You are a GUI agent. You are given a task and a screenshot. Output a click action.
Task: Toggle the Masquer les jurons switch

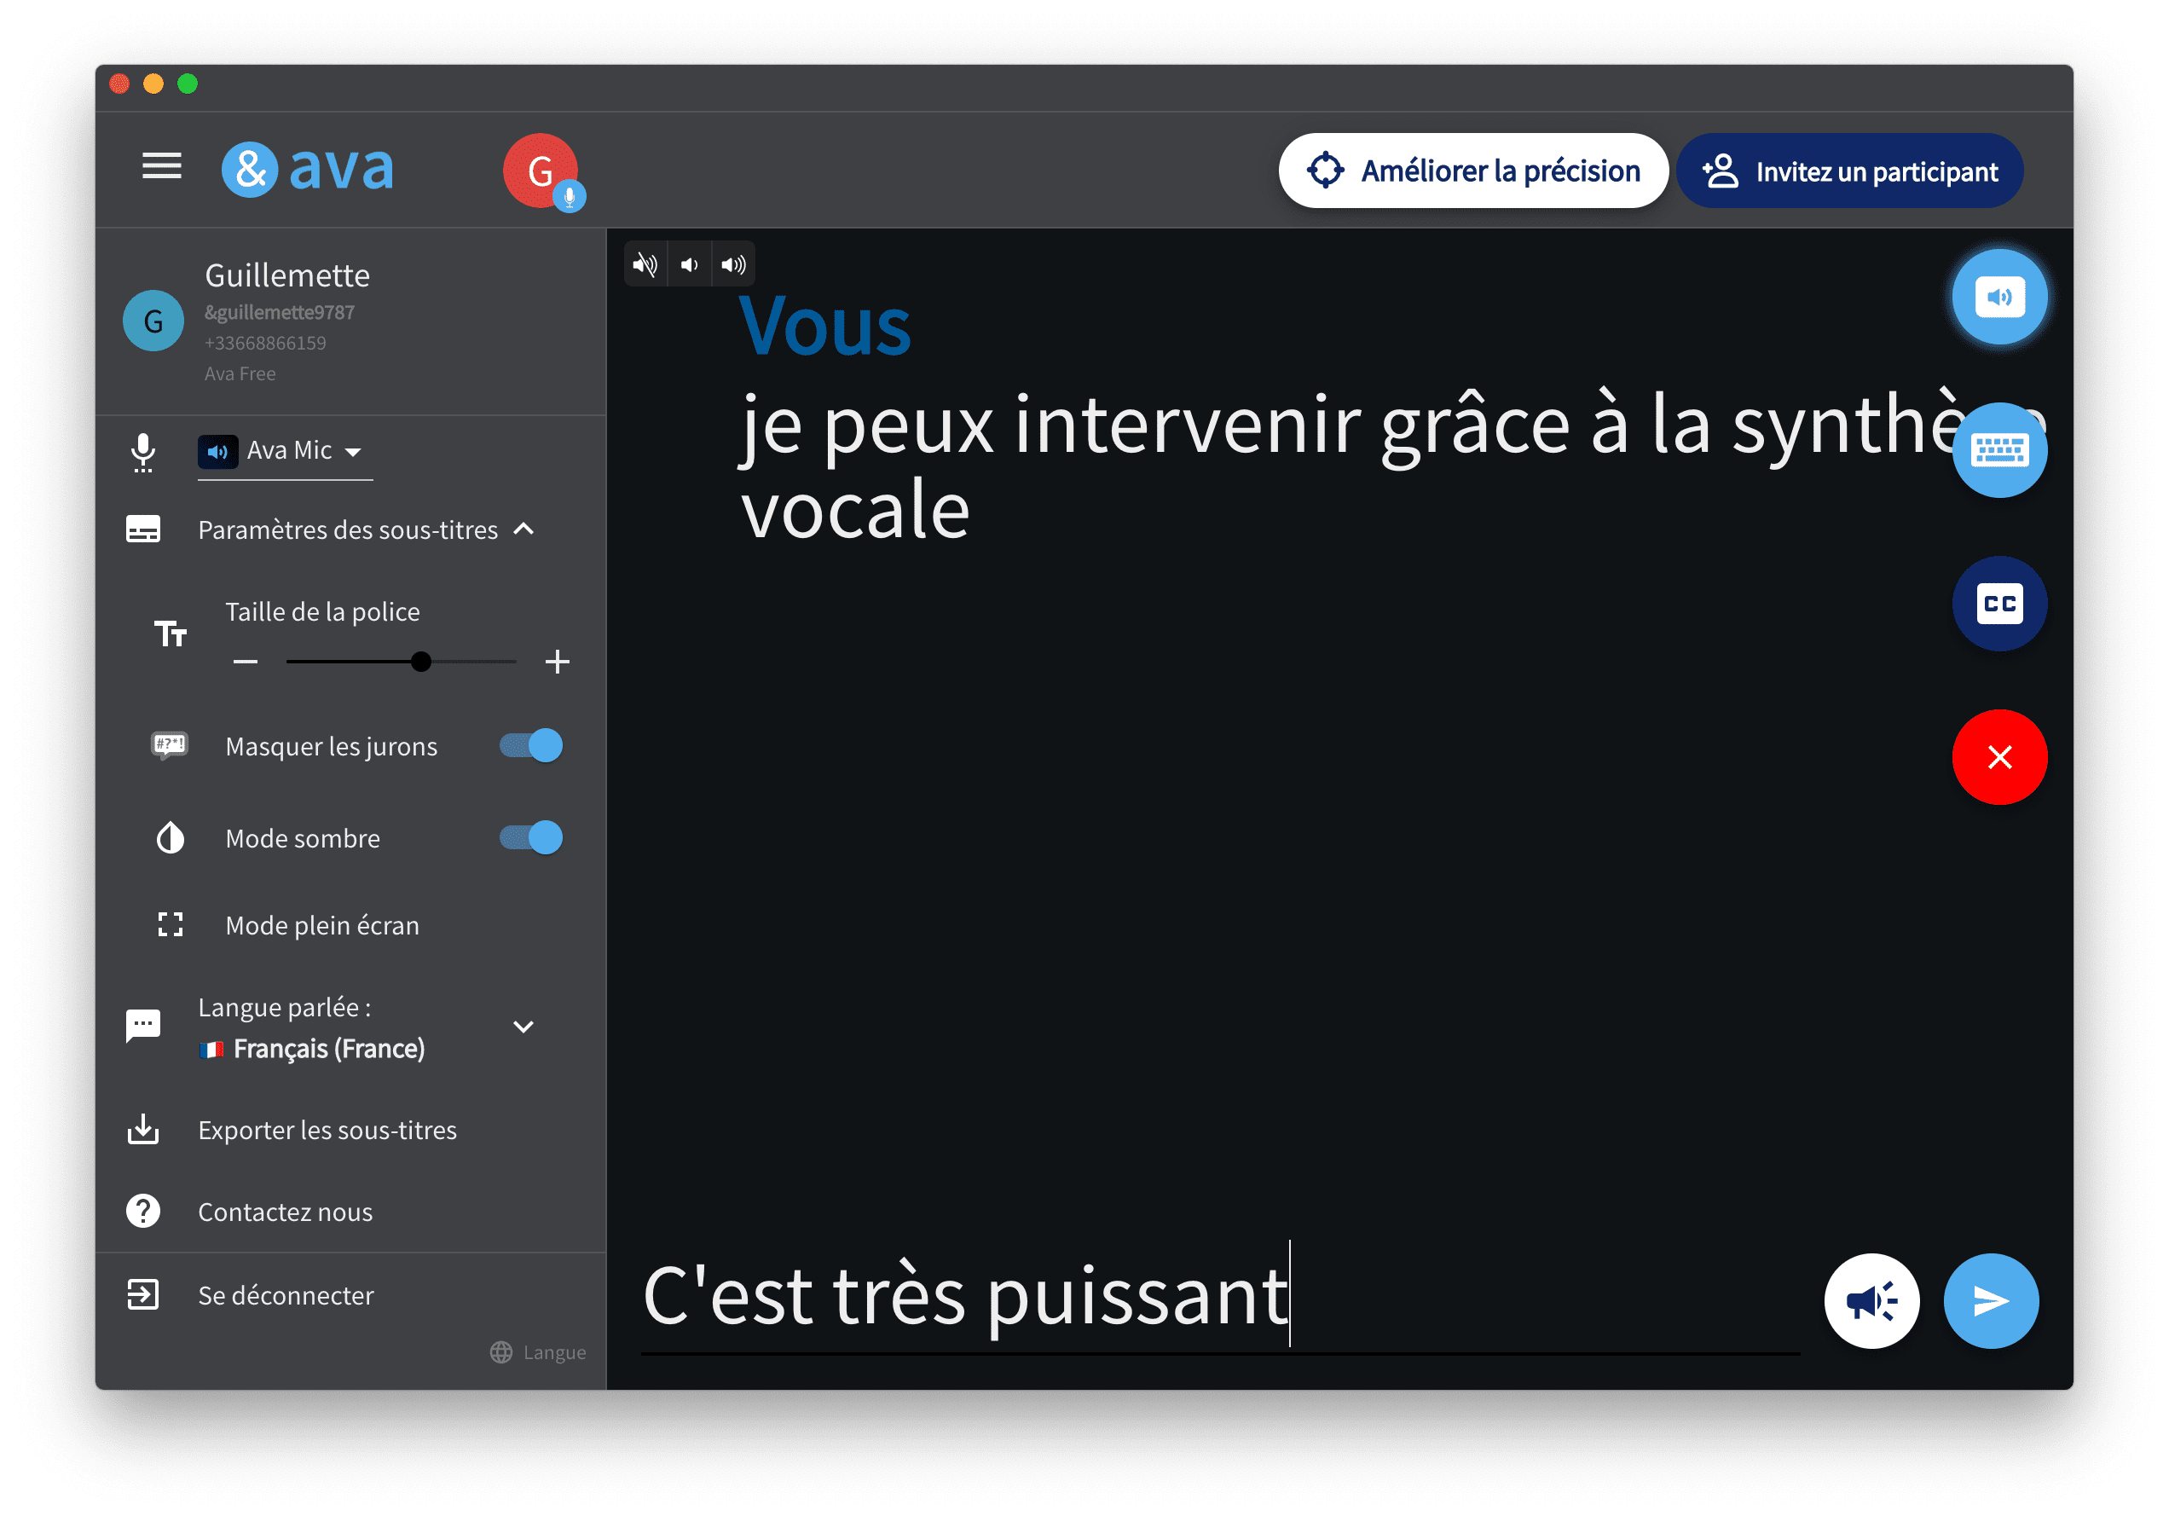click(531, 745)
